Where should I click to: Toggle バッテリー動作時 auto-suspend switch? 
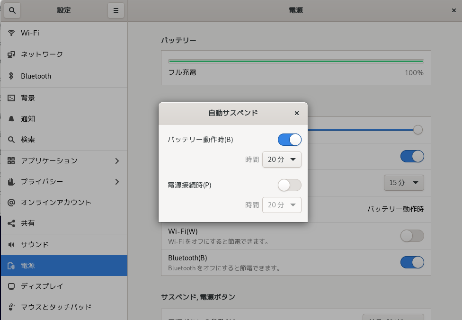(290, 140)
